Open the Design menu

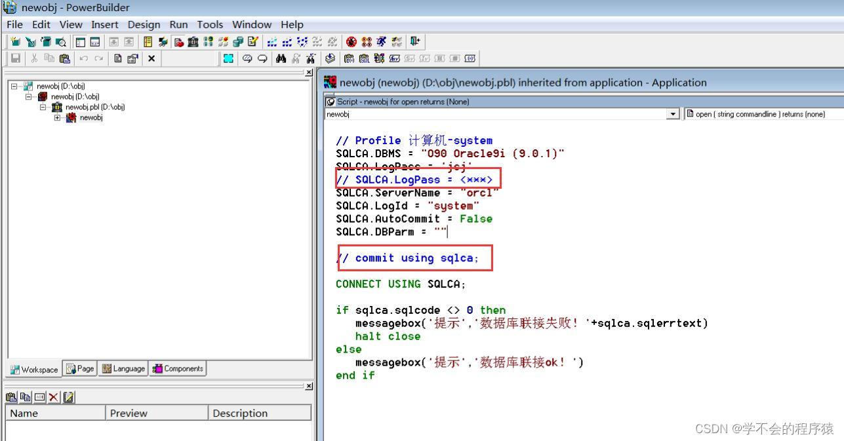[144, 24]
